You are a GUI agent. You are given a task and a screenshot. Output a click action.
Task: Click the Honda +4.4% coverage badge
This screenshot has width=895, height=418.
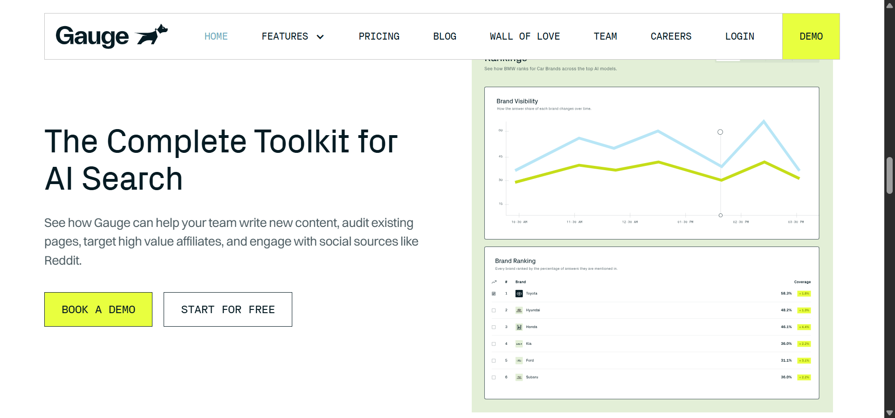(804, 327)
